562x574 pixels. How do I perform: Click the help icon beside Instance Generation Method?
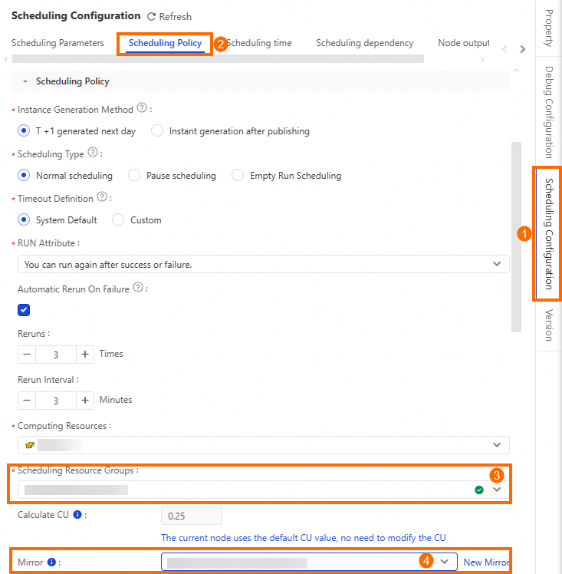point(141,109)
